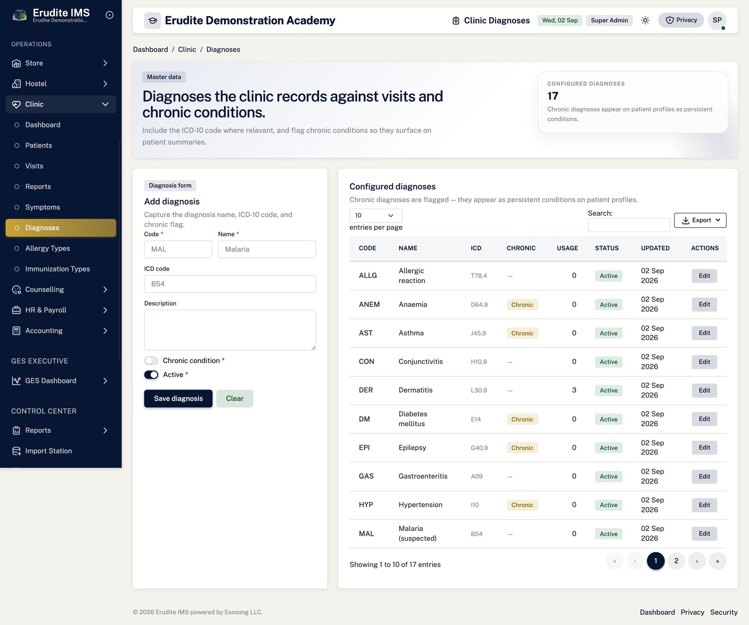Open the Visits menu item

61,166
